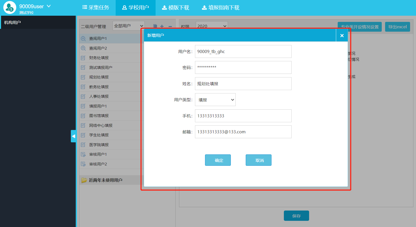Click the 用户名 input field

pyautogui.click(x=243, y=51)
